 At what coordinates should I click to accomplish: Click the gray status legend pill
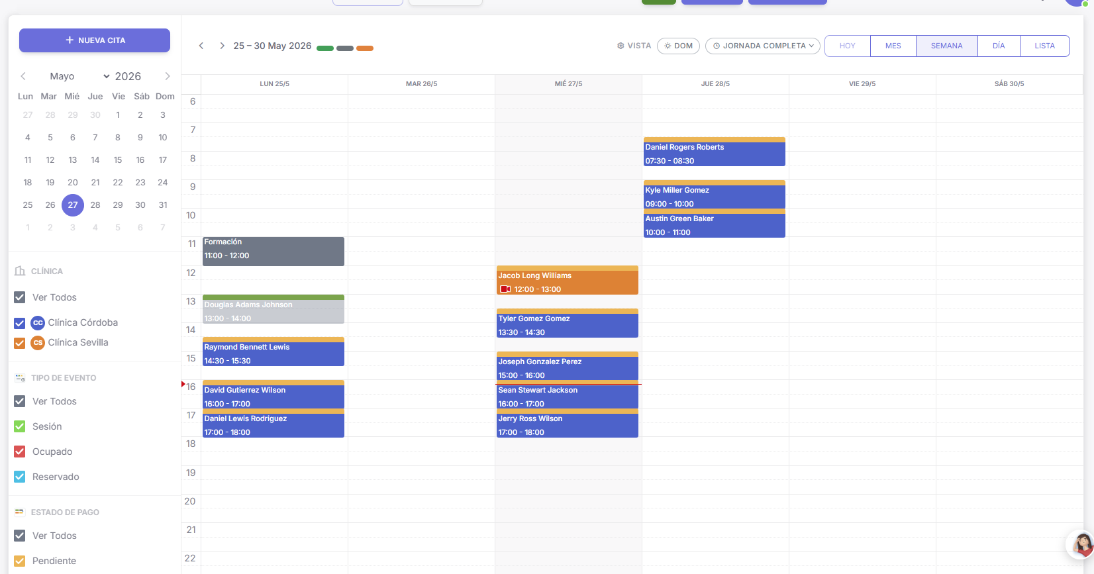pos(345,48)
